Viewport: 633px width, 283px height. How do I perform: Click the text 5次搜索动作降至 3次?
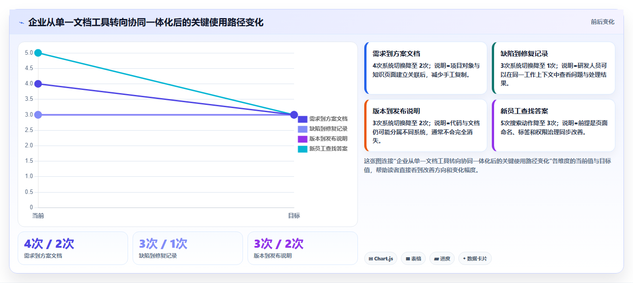pos(529,123)
